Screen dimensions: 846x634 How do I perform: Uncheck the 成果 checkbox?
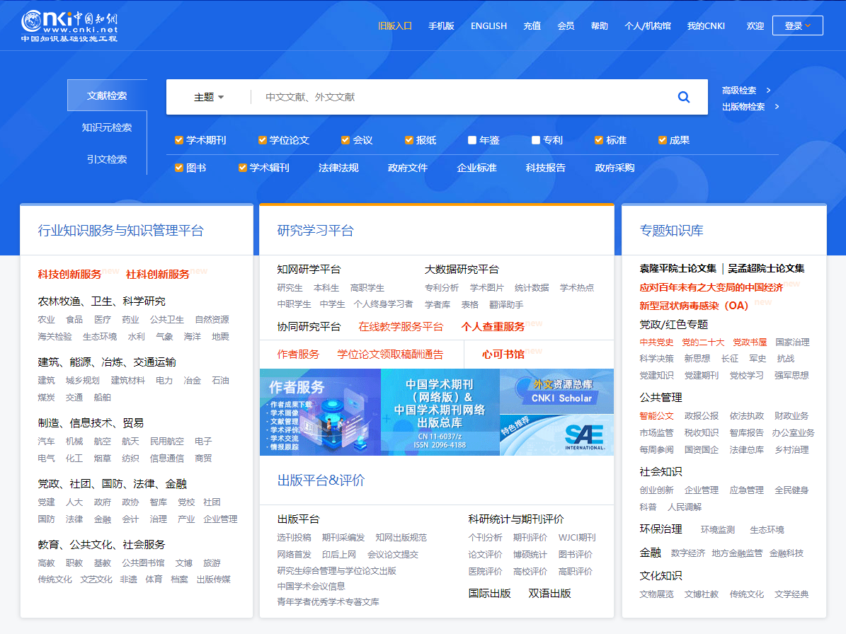click(663, 140)
